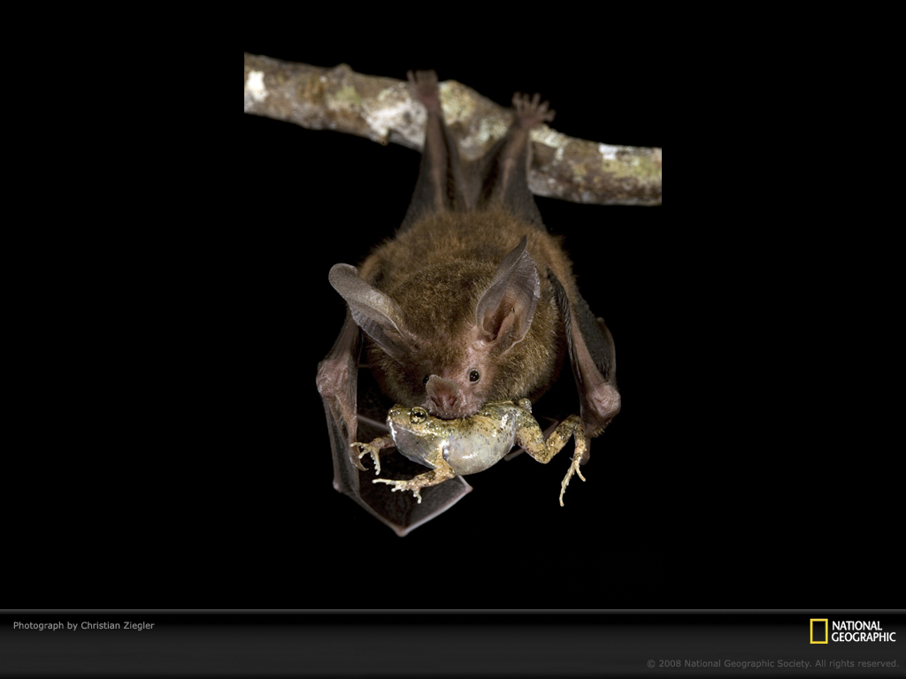Click the frog's eye

418,414
